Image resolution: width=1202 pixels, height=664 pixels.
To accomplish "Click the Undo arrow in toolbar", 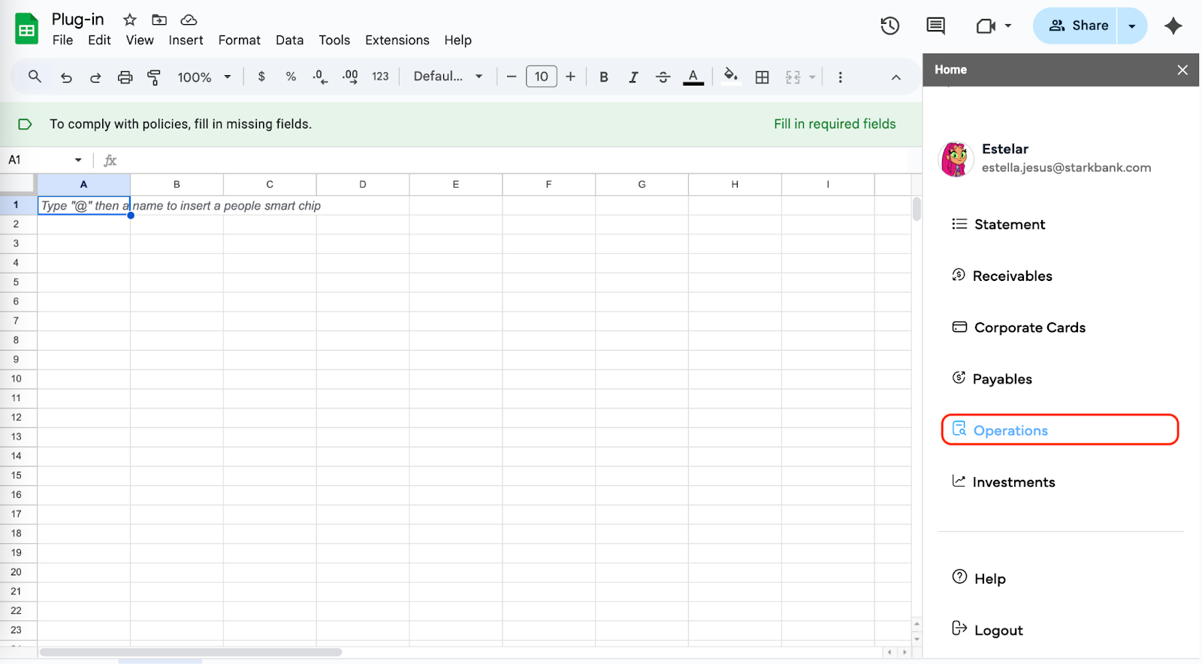I will pos(66,77).
